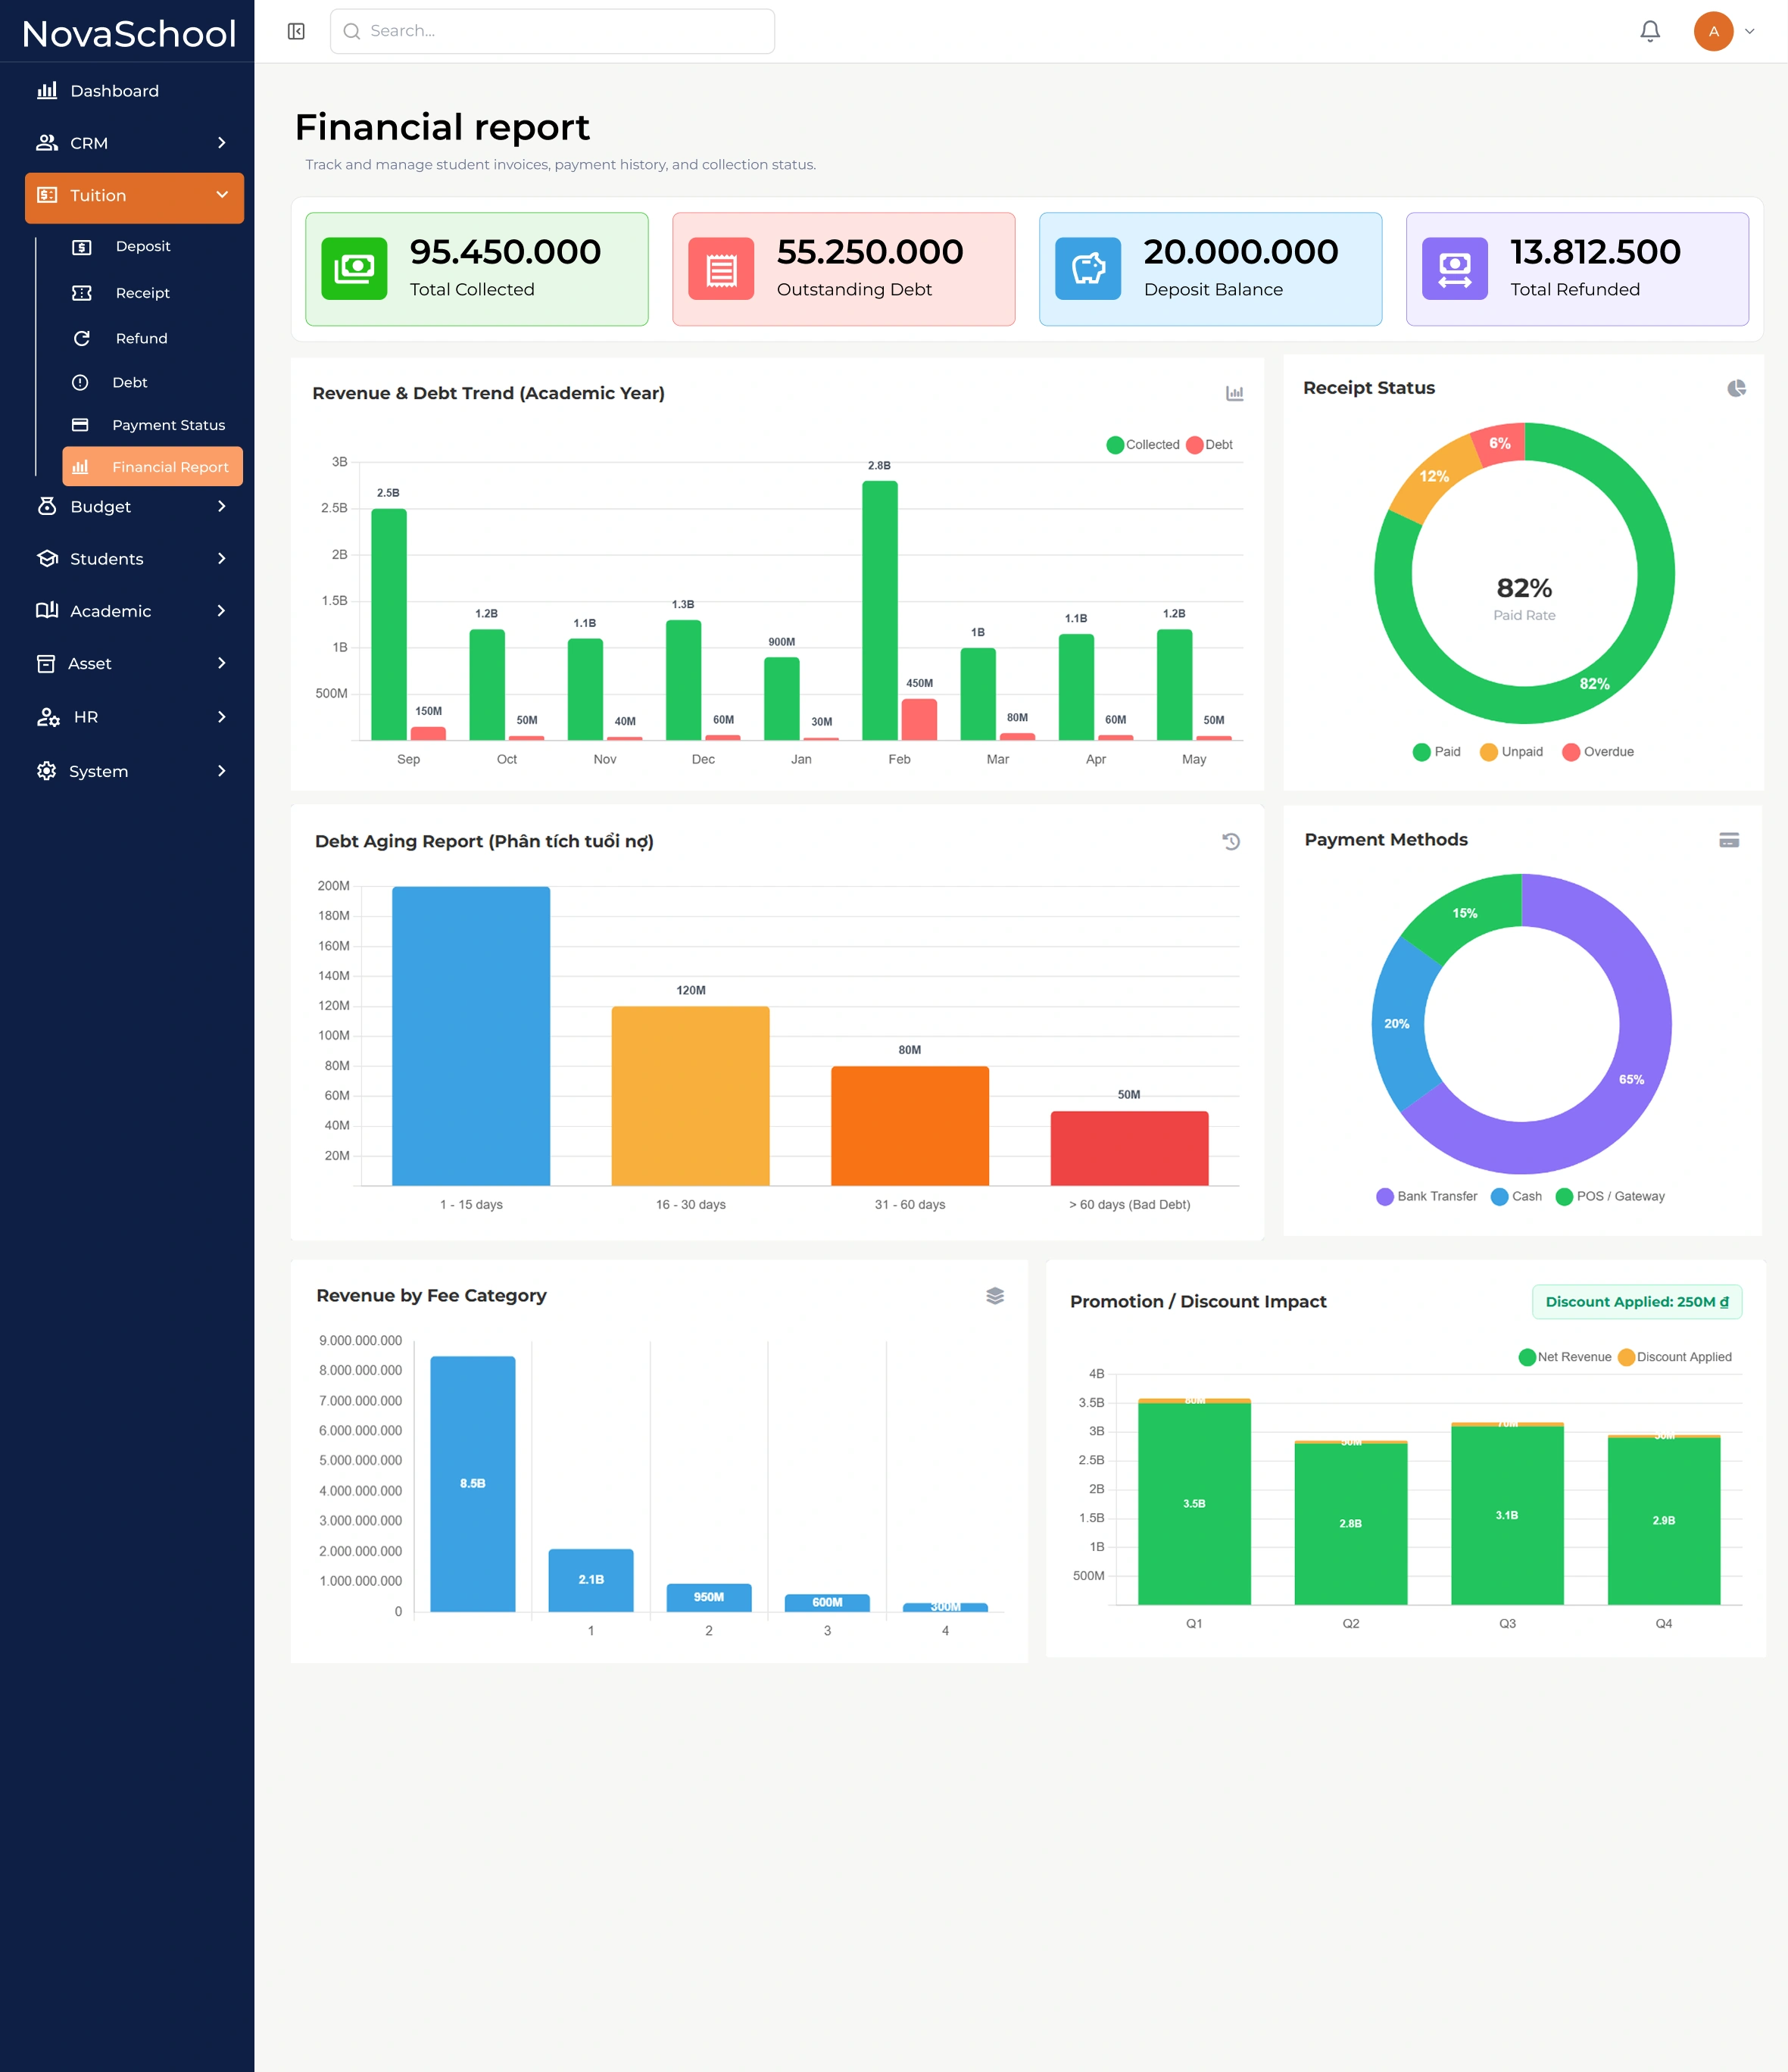Toggle the Collected series legend
Image resolution: width=1788 pixels, height=2072 pixels.
[x=1143, y=445]
